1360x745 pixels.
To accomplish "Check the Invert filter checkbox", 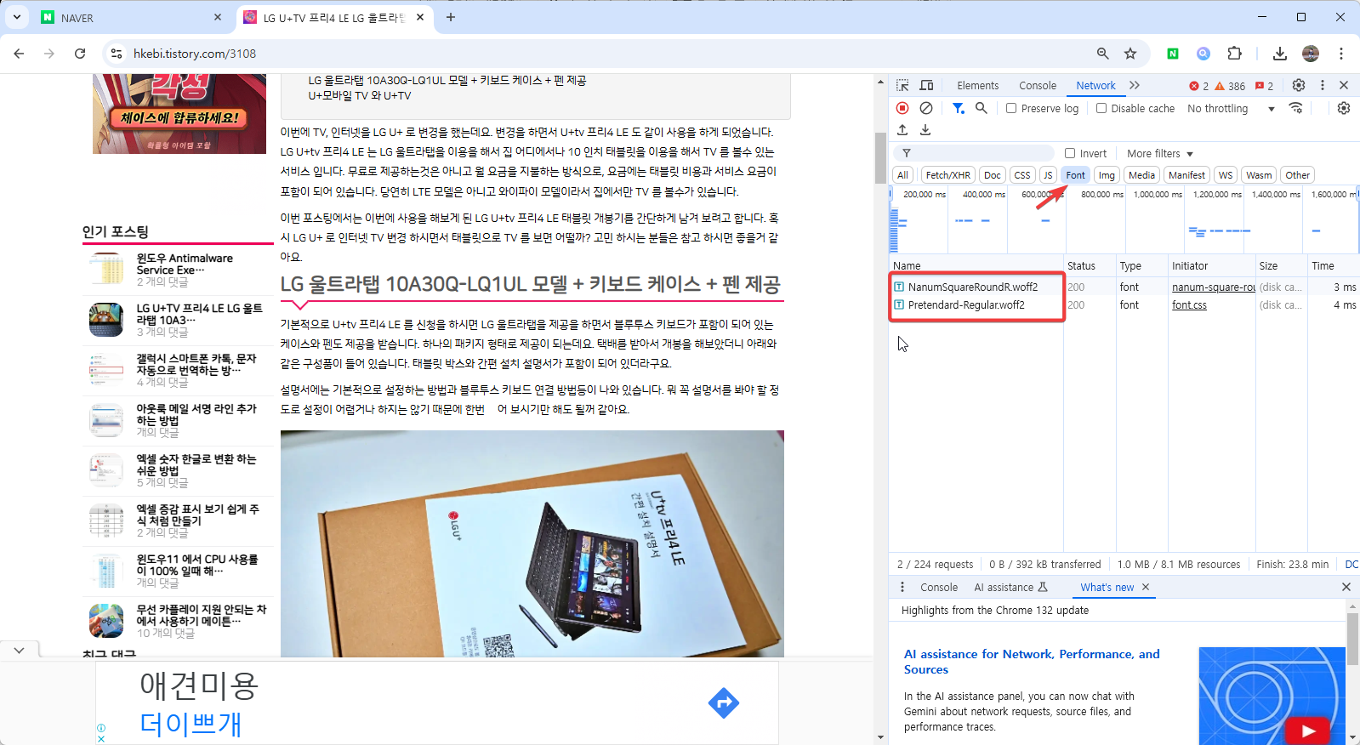I will pyautogui.click(x=1070, y=153).
